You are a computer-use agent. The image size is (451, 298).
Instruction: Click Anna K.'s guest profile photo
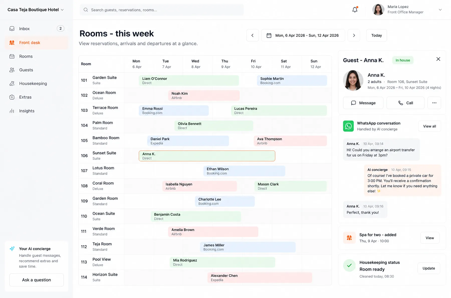353,80
